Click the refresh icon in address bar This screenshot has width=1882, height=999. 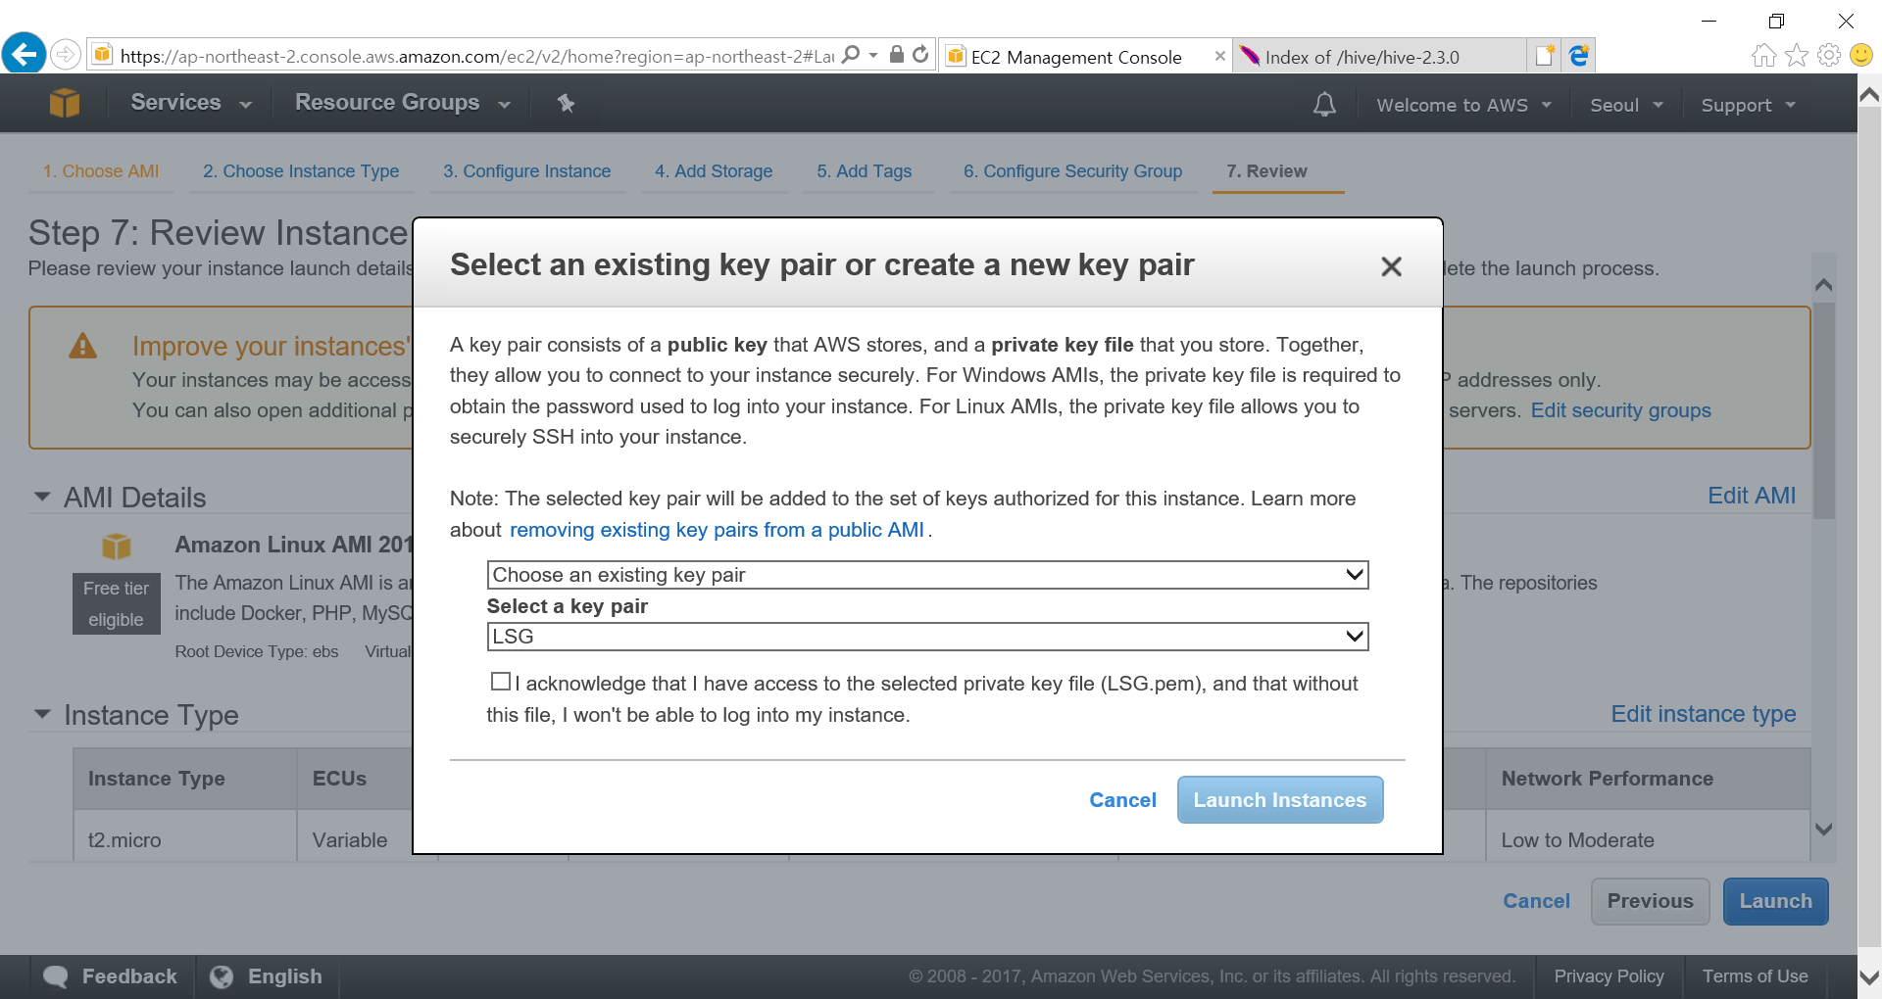(x=920, y=55)
